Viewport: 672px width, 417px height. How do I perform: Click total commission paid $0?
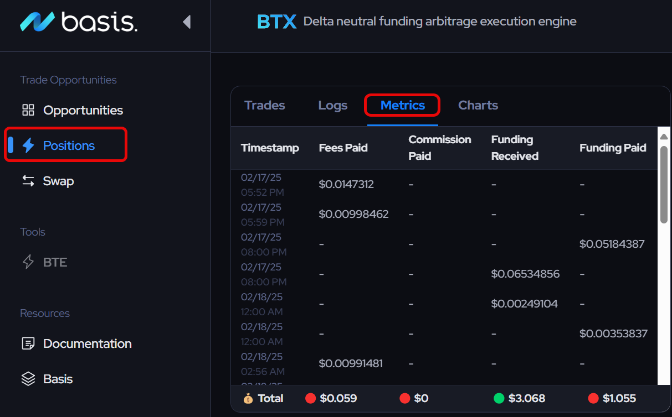click(x=421, y=398)
